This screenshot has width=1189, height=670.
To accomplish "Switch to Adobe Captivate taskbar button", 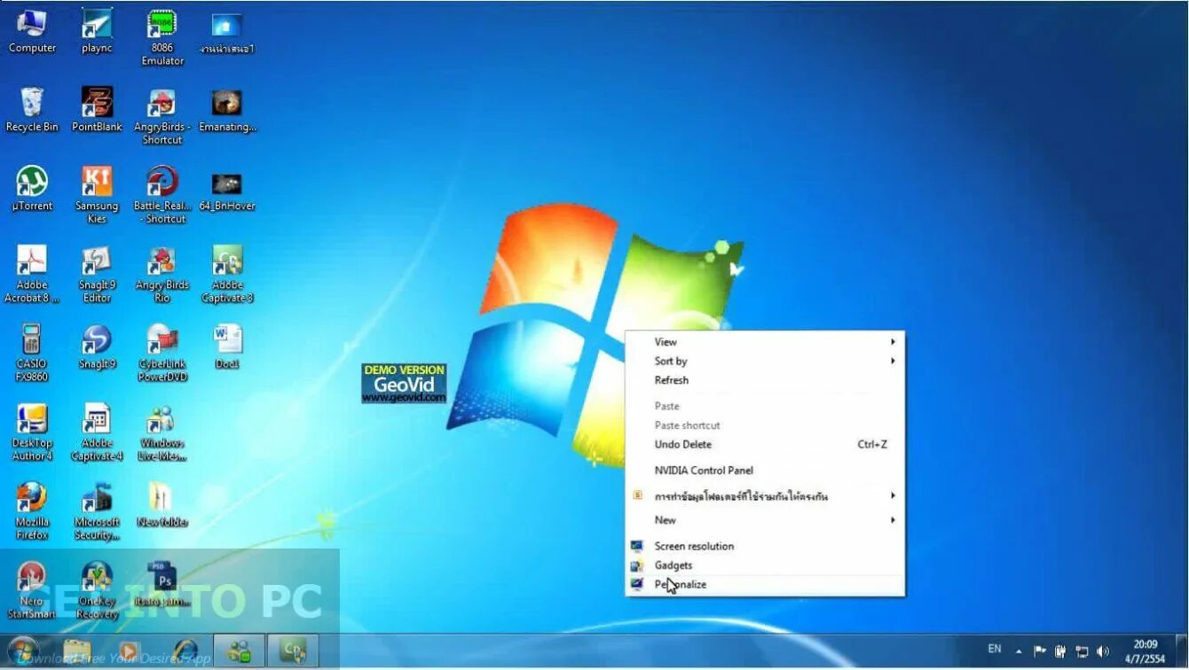I will point(292,651).
